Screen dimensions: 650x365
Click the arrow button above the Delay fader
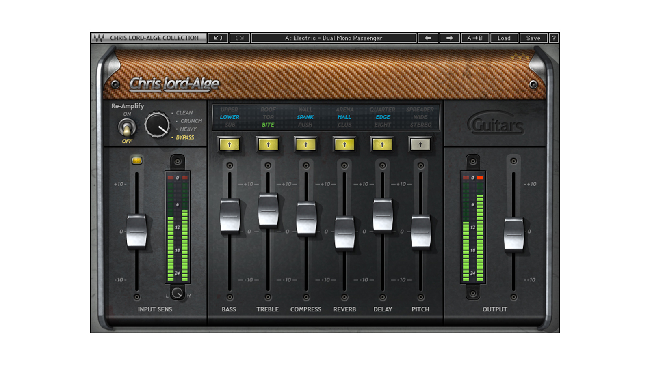(382, 144)
